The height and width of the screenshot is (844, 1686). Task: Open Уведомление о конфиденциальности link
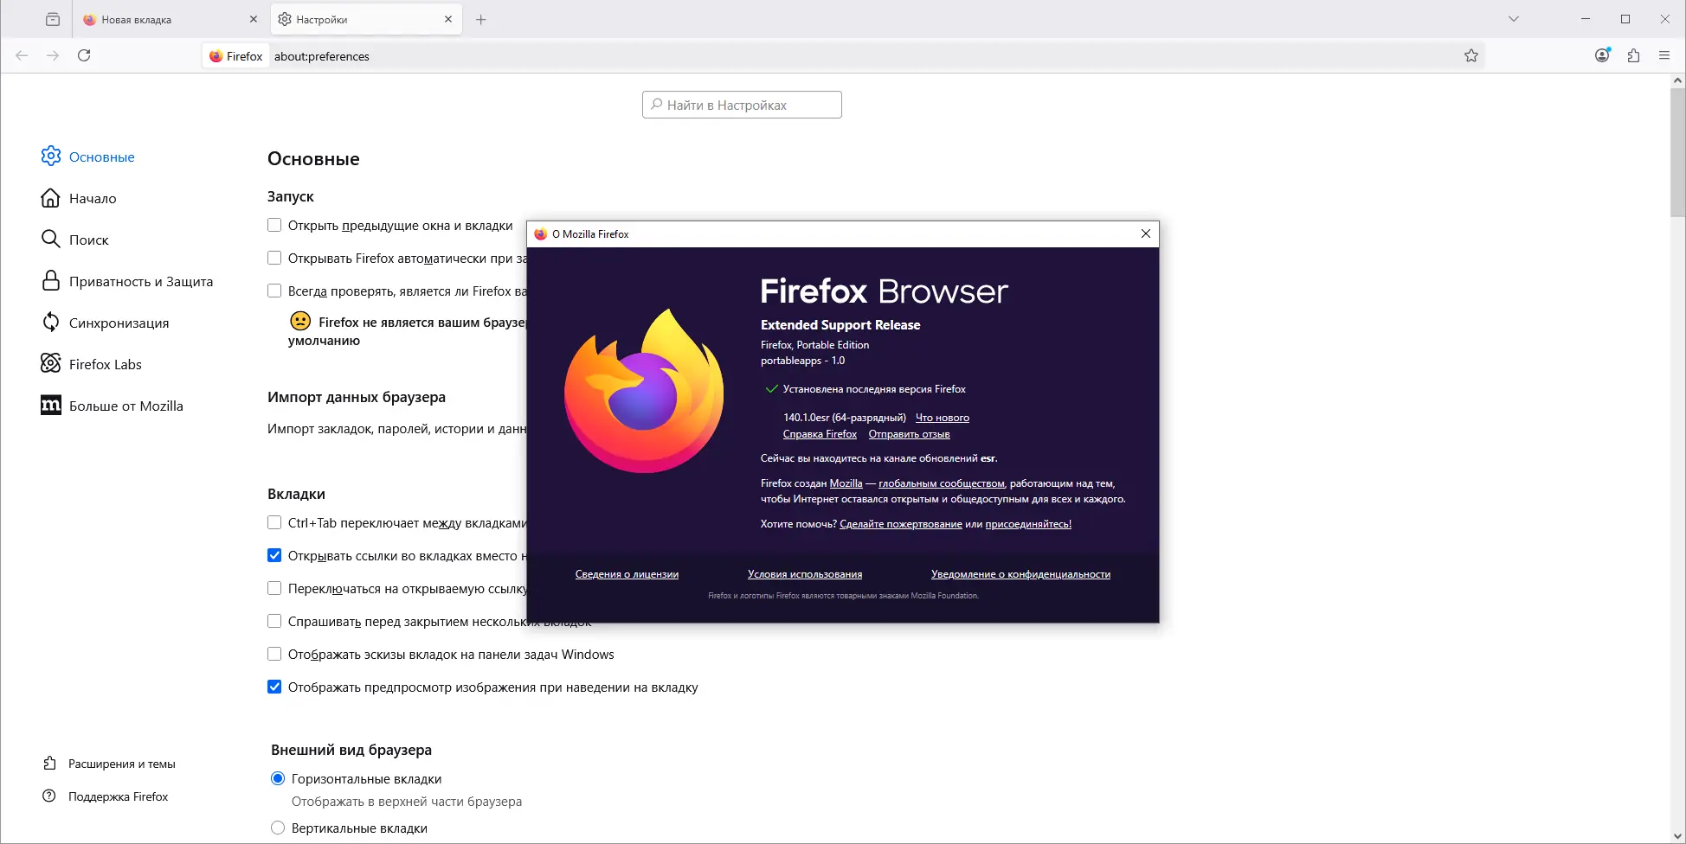[1020, 574]
